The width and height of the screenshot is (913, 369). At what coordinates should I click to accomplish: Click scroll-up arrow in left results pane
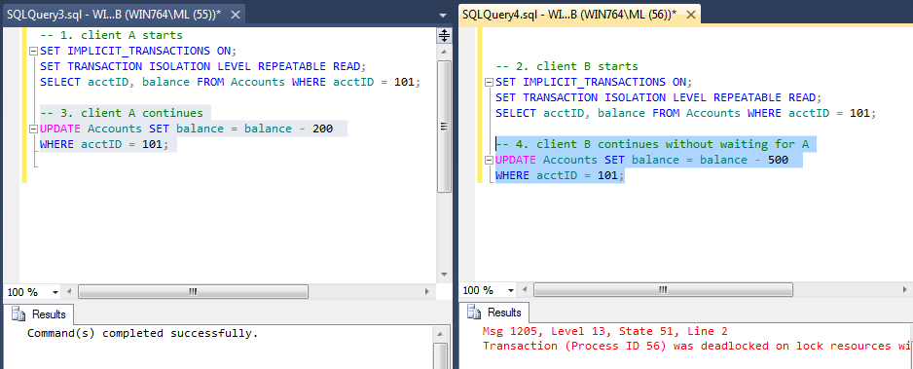[x=441, y=334]
